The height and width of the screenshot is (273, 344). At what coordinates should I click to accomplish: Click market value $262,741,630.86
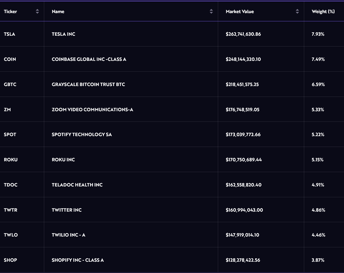tap(243, 34)
